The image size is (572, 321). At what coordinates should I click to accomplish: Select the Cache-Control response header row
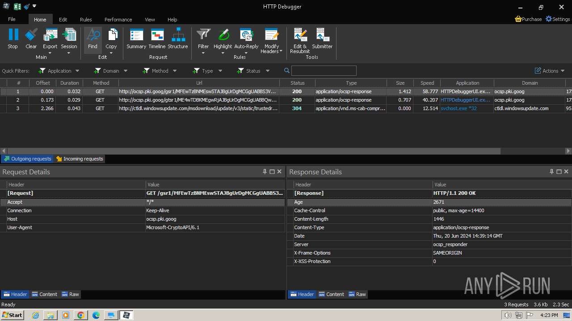pos(429,210)
